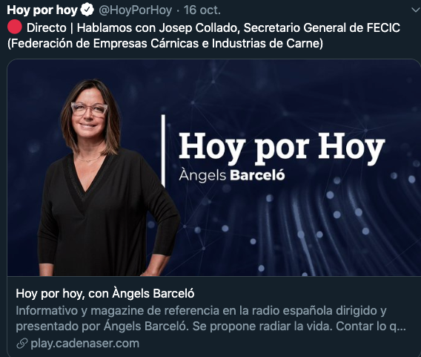The image size is (421, 357).
Task: Open the play.cadenaser.com domain link
Action: [x=84, y=344]
